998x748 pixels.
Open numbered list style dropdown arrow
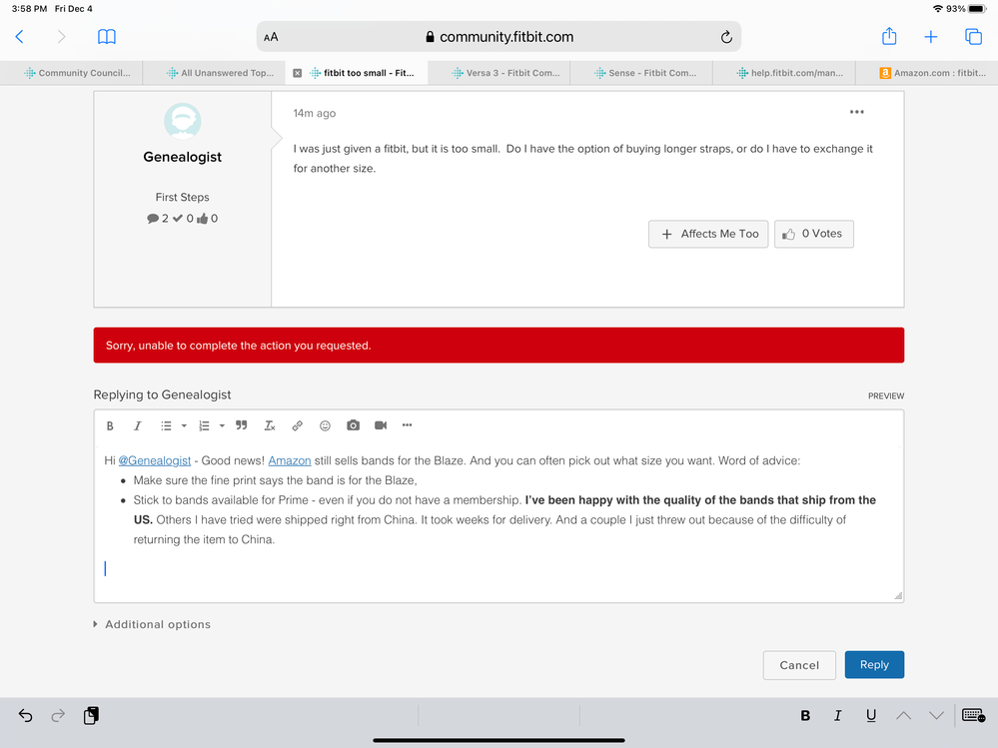pyautogui.click(x=222, y=426)
